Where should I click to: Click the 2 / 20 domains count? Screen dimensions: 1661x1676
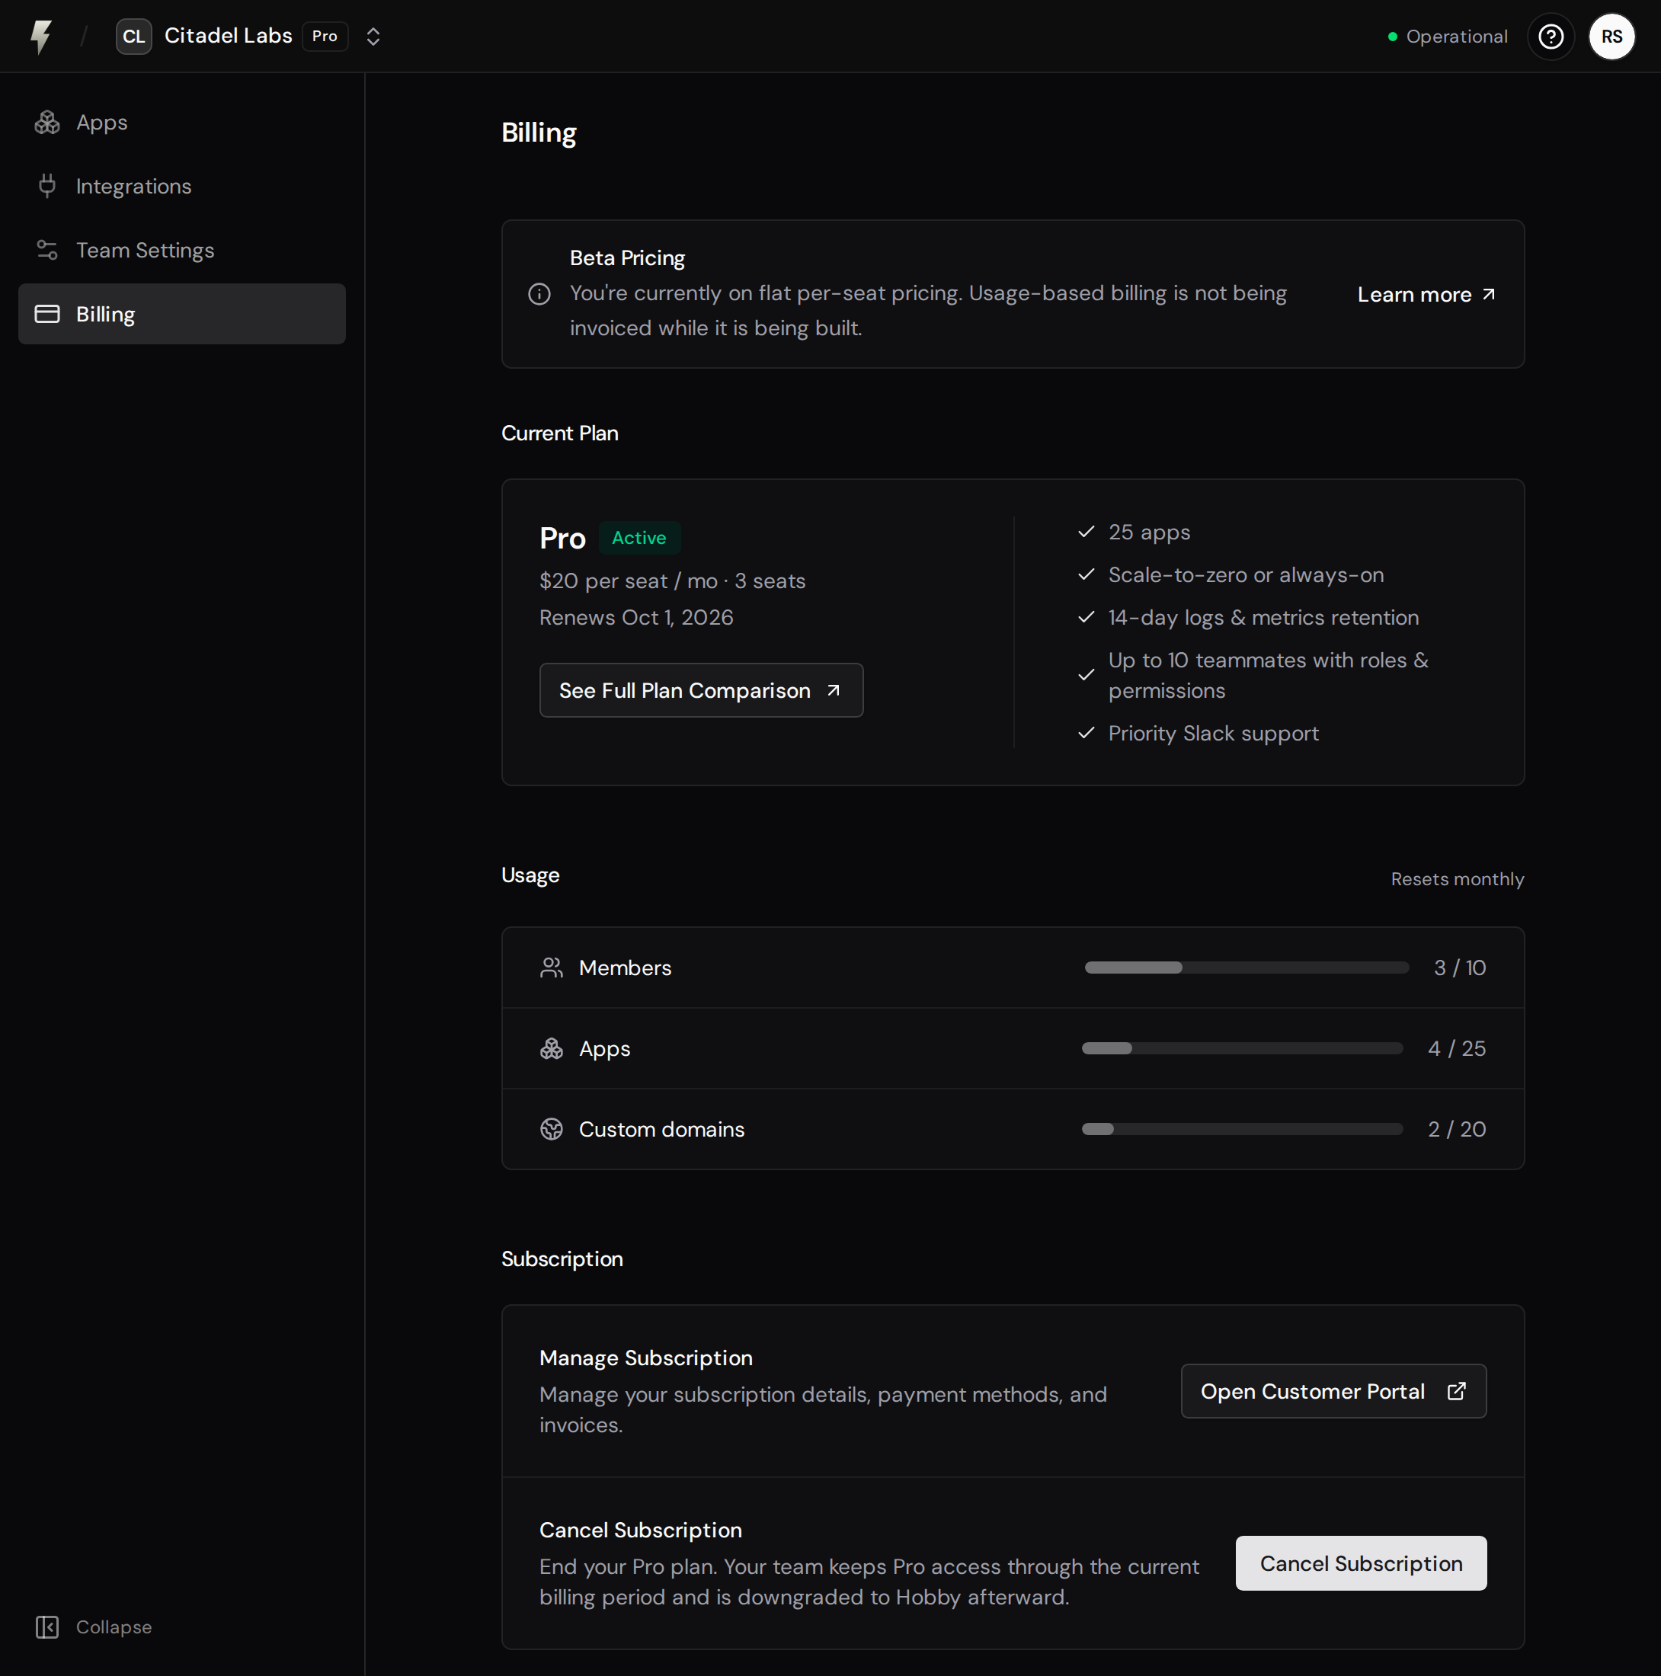(x=1457, y=1128)
